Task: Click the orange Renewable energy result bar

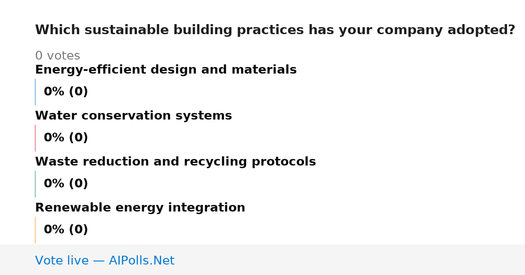Action: click(35, 230)
